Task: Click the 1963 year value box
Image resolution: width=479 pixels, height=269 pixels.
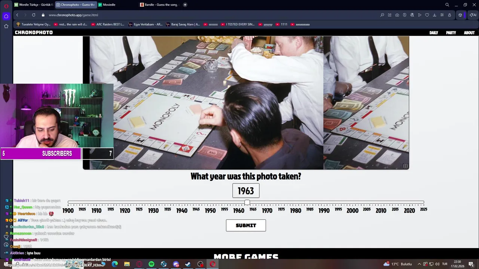Action: 246,191
